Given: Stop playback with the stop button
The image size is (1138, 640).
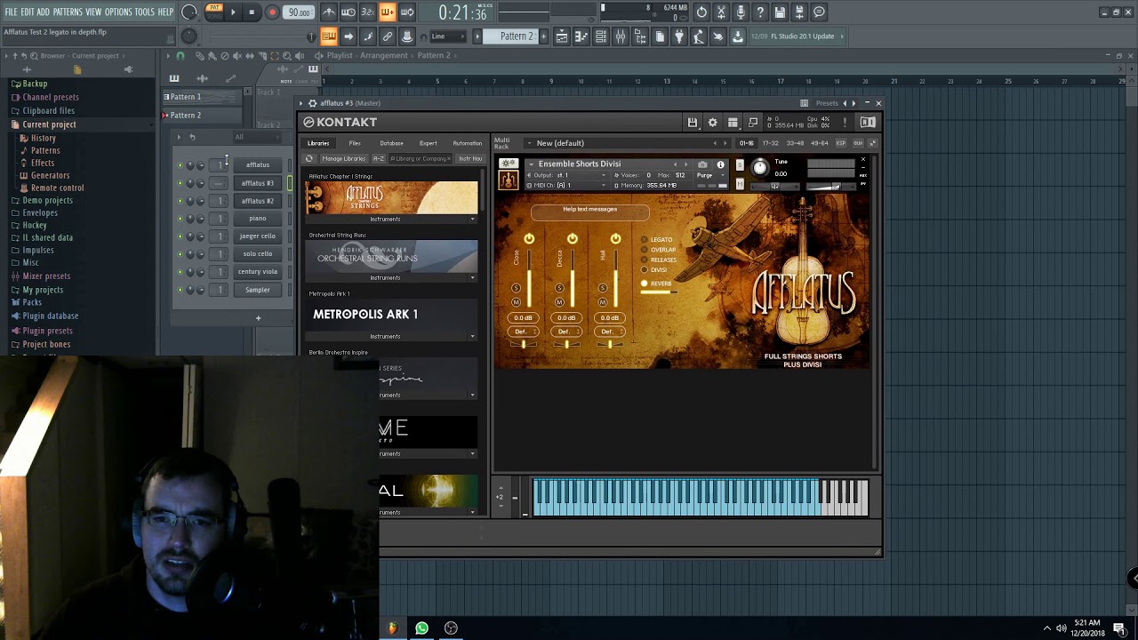Looking at the screenshot, I should tap(252, 12).
